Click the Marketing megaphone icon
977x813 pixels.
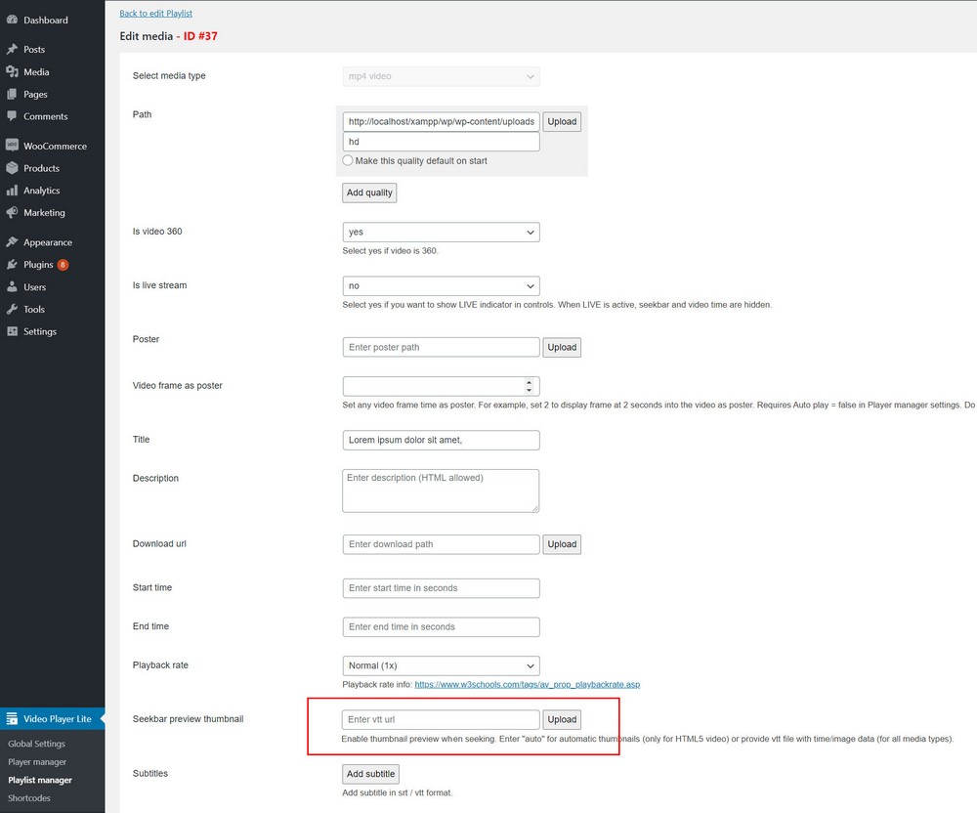click(x=13, y=212)
